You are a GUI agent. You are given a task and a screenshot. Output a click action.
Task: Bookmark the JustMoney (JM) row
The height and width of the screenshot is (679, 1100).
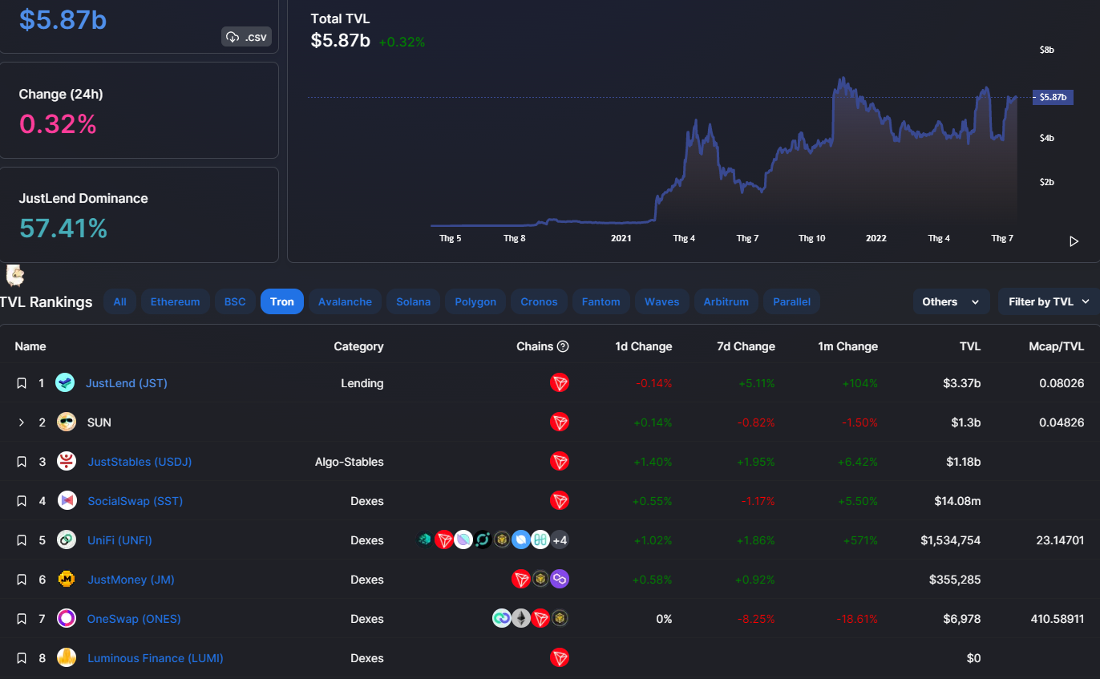coord(22,580)
